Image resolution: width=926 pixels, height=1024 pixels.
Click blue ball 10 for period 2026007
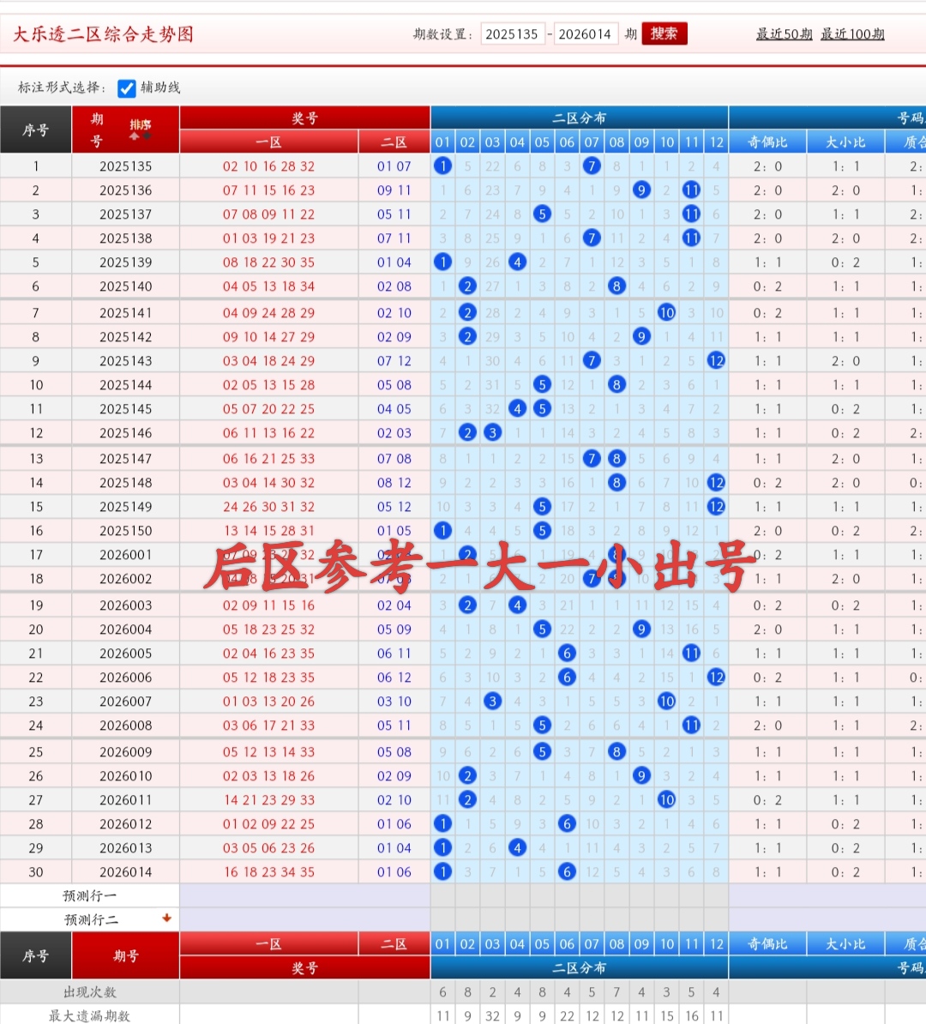(667, 701)
